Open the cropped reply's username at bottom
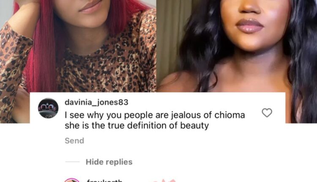Image resolution: width=317 pixels, height=182 pixels. point(104,181)
